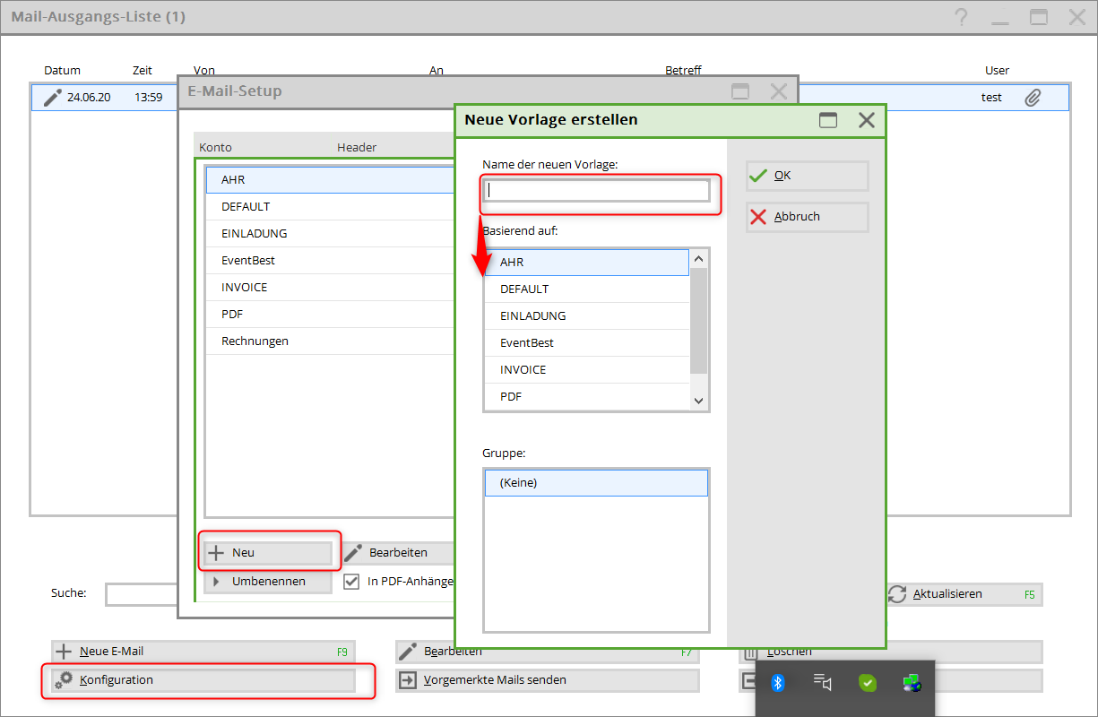Viewport: 1098px width, 717px height.
Task: Select EventBest in the Basierend auf list
Action: point(587,343)
